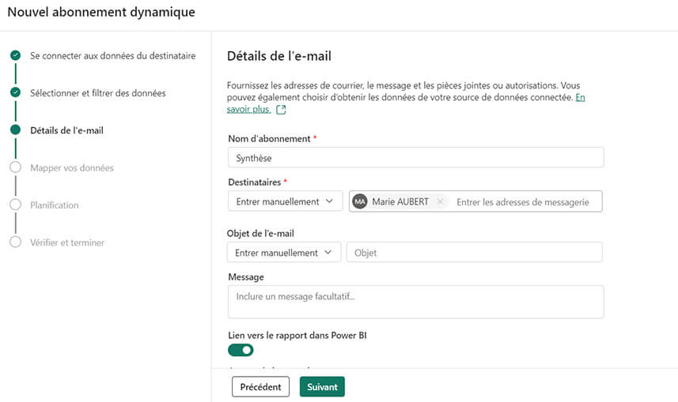Image resolution: width=678 pixels, height=402 pixels.
Task: Click the empty step circle for 'Mapper vos données'
Action: pos(16,167)
